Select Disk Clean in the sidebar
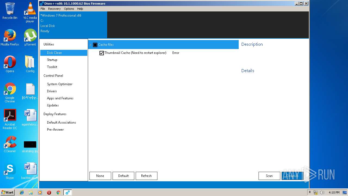This screenshot has height=196, width=348. click(64, 53)
